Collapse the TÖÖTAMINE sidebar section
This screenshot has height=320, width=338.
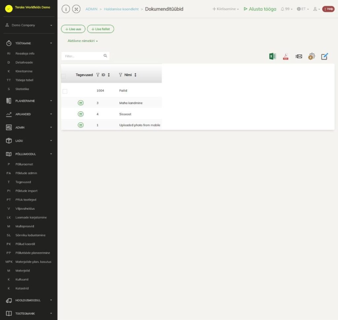[29, 43]
